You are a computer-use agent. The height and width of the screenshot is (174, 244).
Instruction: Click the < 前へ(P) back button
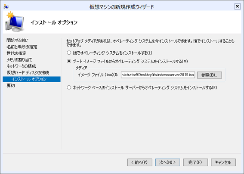coord(140,162)
